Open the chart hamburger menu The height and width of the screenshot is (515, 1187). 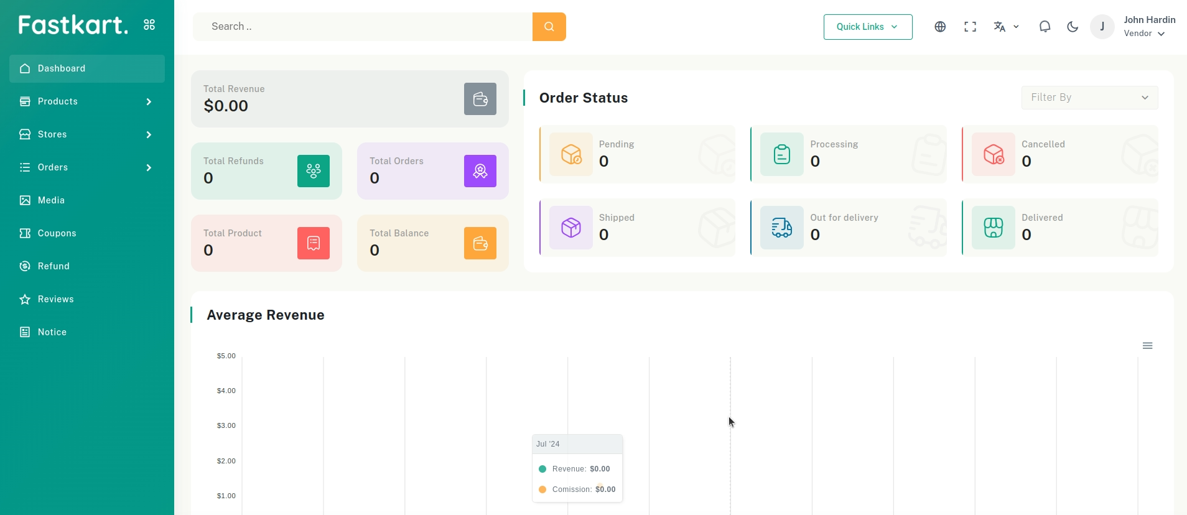1147,346
